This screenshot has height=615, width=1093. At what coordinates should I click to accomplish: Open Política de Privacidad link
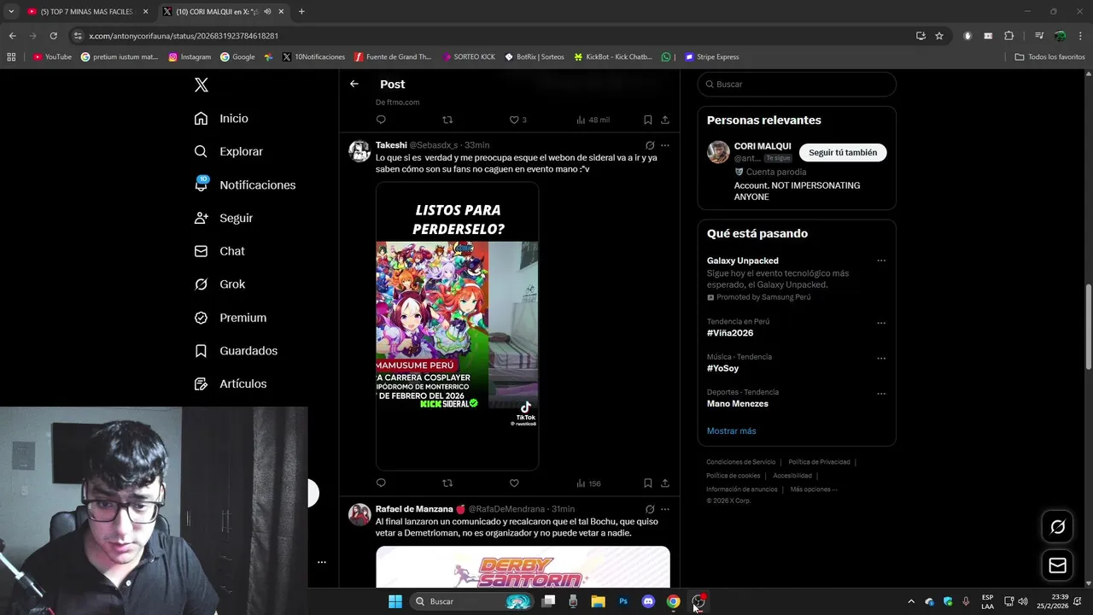[x=819, y=462]
